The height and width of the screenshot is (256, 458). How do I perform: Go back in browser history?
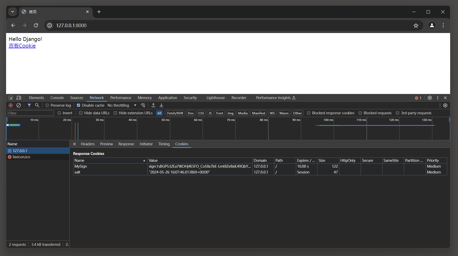tap(13, 25)
